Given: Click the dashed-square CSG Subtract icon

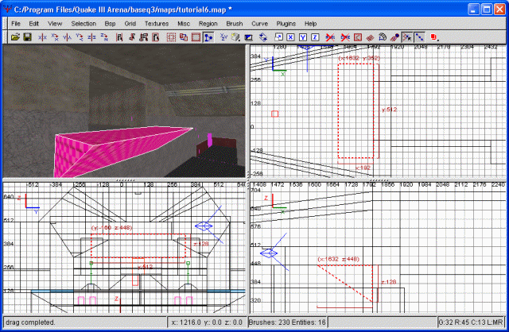Looking at the screenshot, I should tap(171, 37).
